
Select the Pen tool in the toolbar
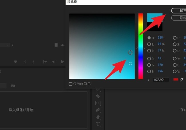(x=98, y=110)
